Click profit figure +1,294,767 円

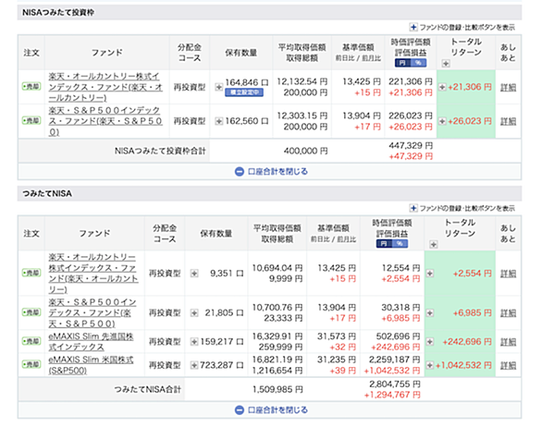pos(392,395)
